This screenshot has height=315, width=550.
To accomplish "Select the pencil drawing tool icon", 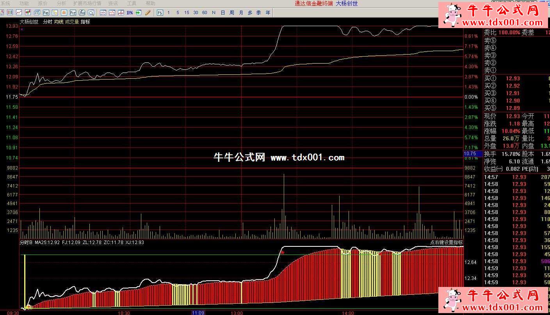I will pos(148,12).
